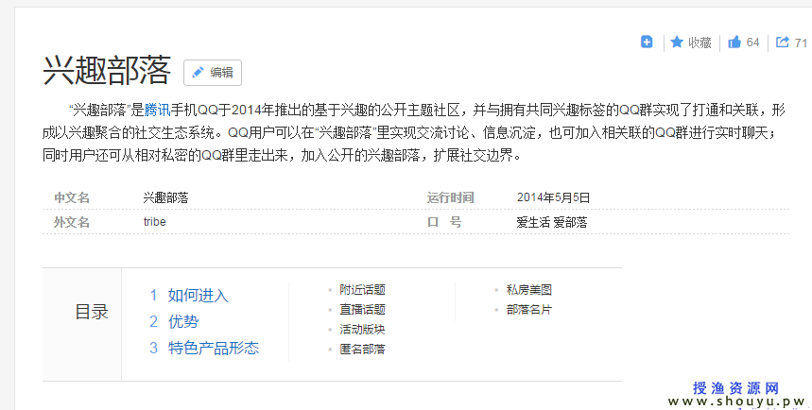
Task: Open 部落名片 subsection link
Action: [x=528, y=310]
